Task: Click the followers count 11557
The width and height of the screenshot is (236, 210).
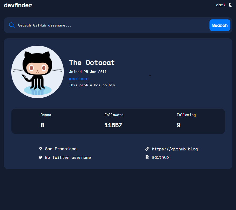Action: coord(113,125)
